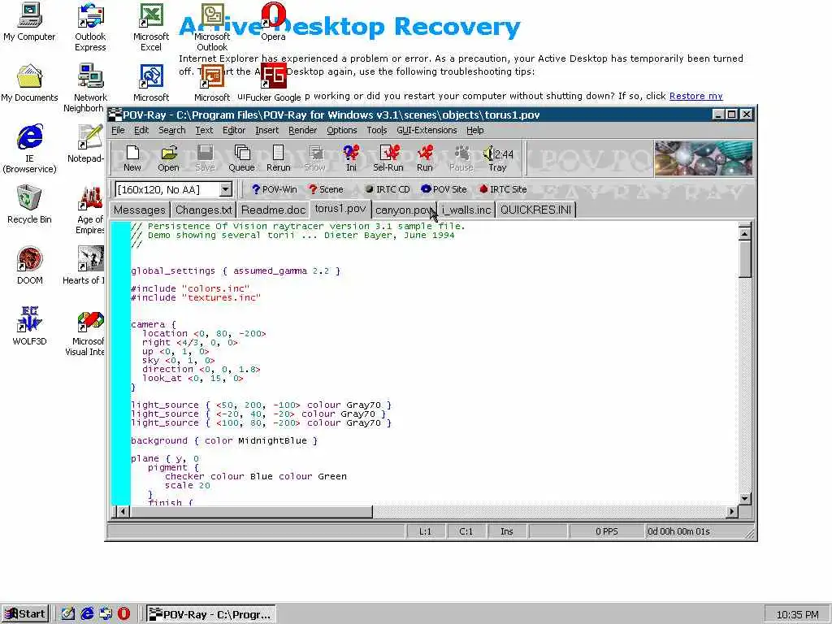Select the Outlook Express desktop icon
The image size is (832, 624).
[x=90, y=28]
